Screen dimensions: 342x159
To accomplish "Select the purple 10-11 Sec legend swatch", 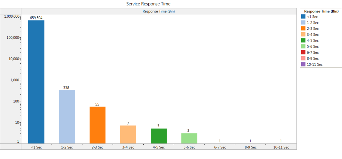I will tap(303, 64).
